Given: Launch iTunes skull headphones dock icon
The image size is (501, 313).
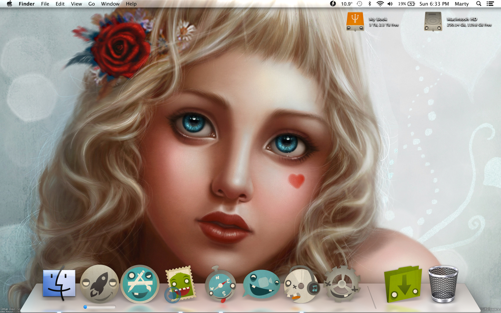Looking at the screenshot, I should tap(301, 284).
